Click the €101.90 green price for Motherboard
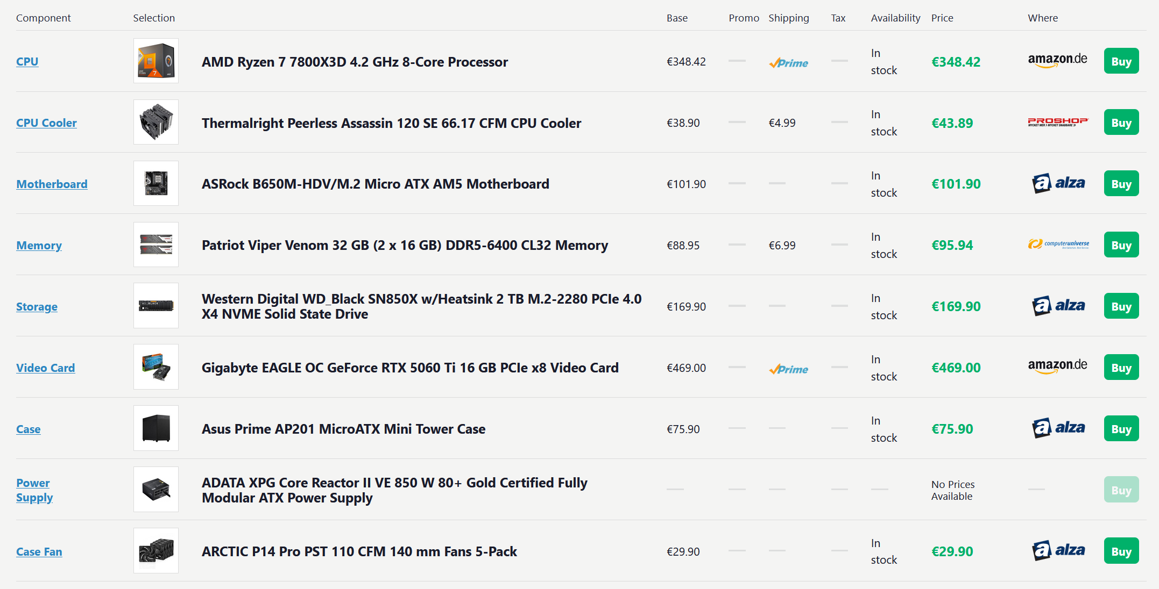This screenshot has height=589, width=1159. click(956, 184)
